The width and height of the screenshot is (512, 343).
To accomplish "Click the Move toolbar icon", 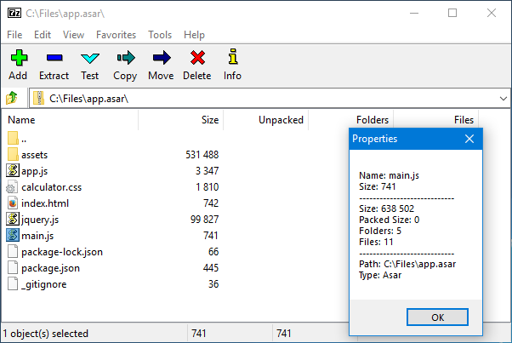I will (x=162, y=58).
